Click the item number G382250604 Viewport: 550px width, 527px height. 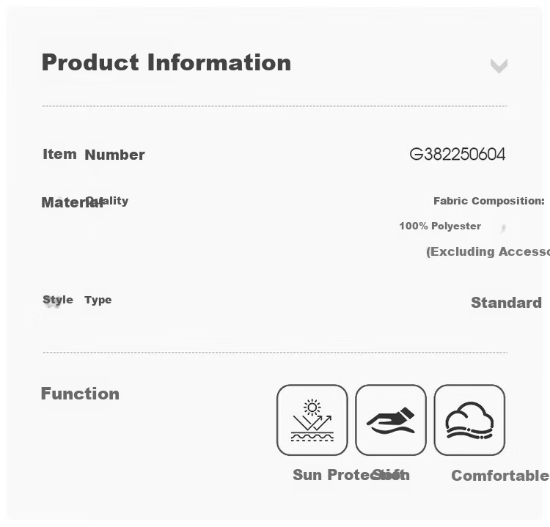tap(458, 154)
